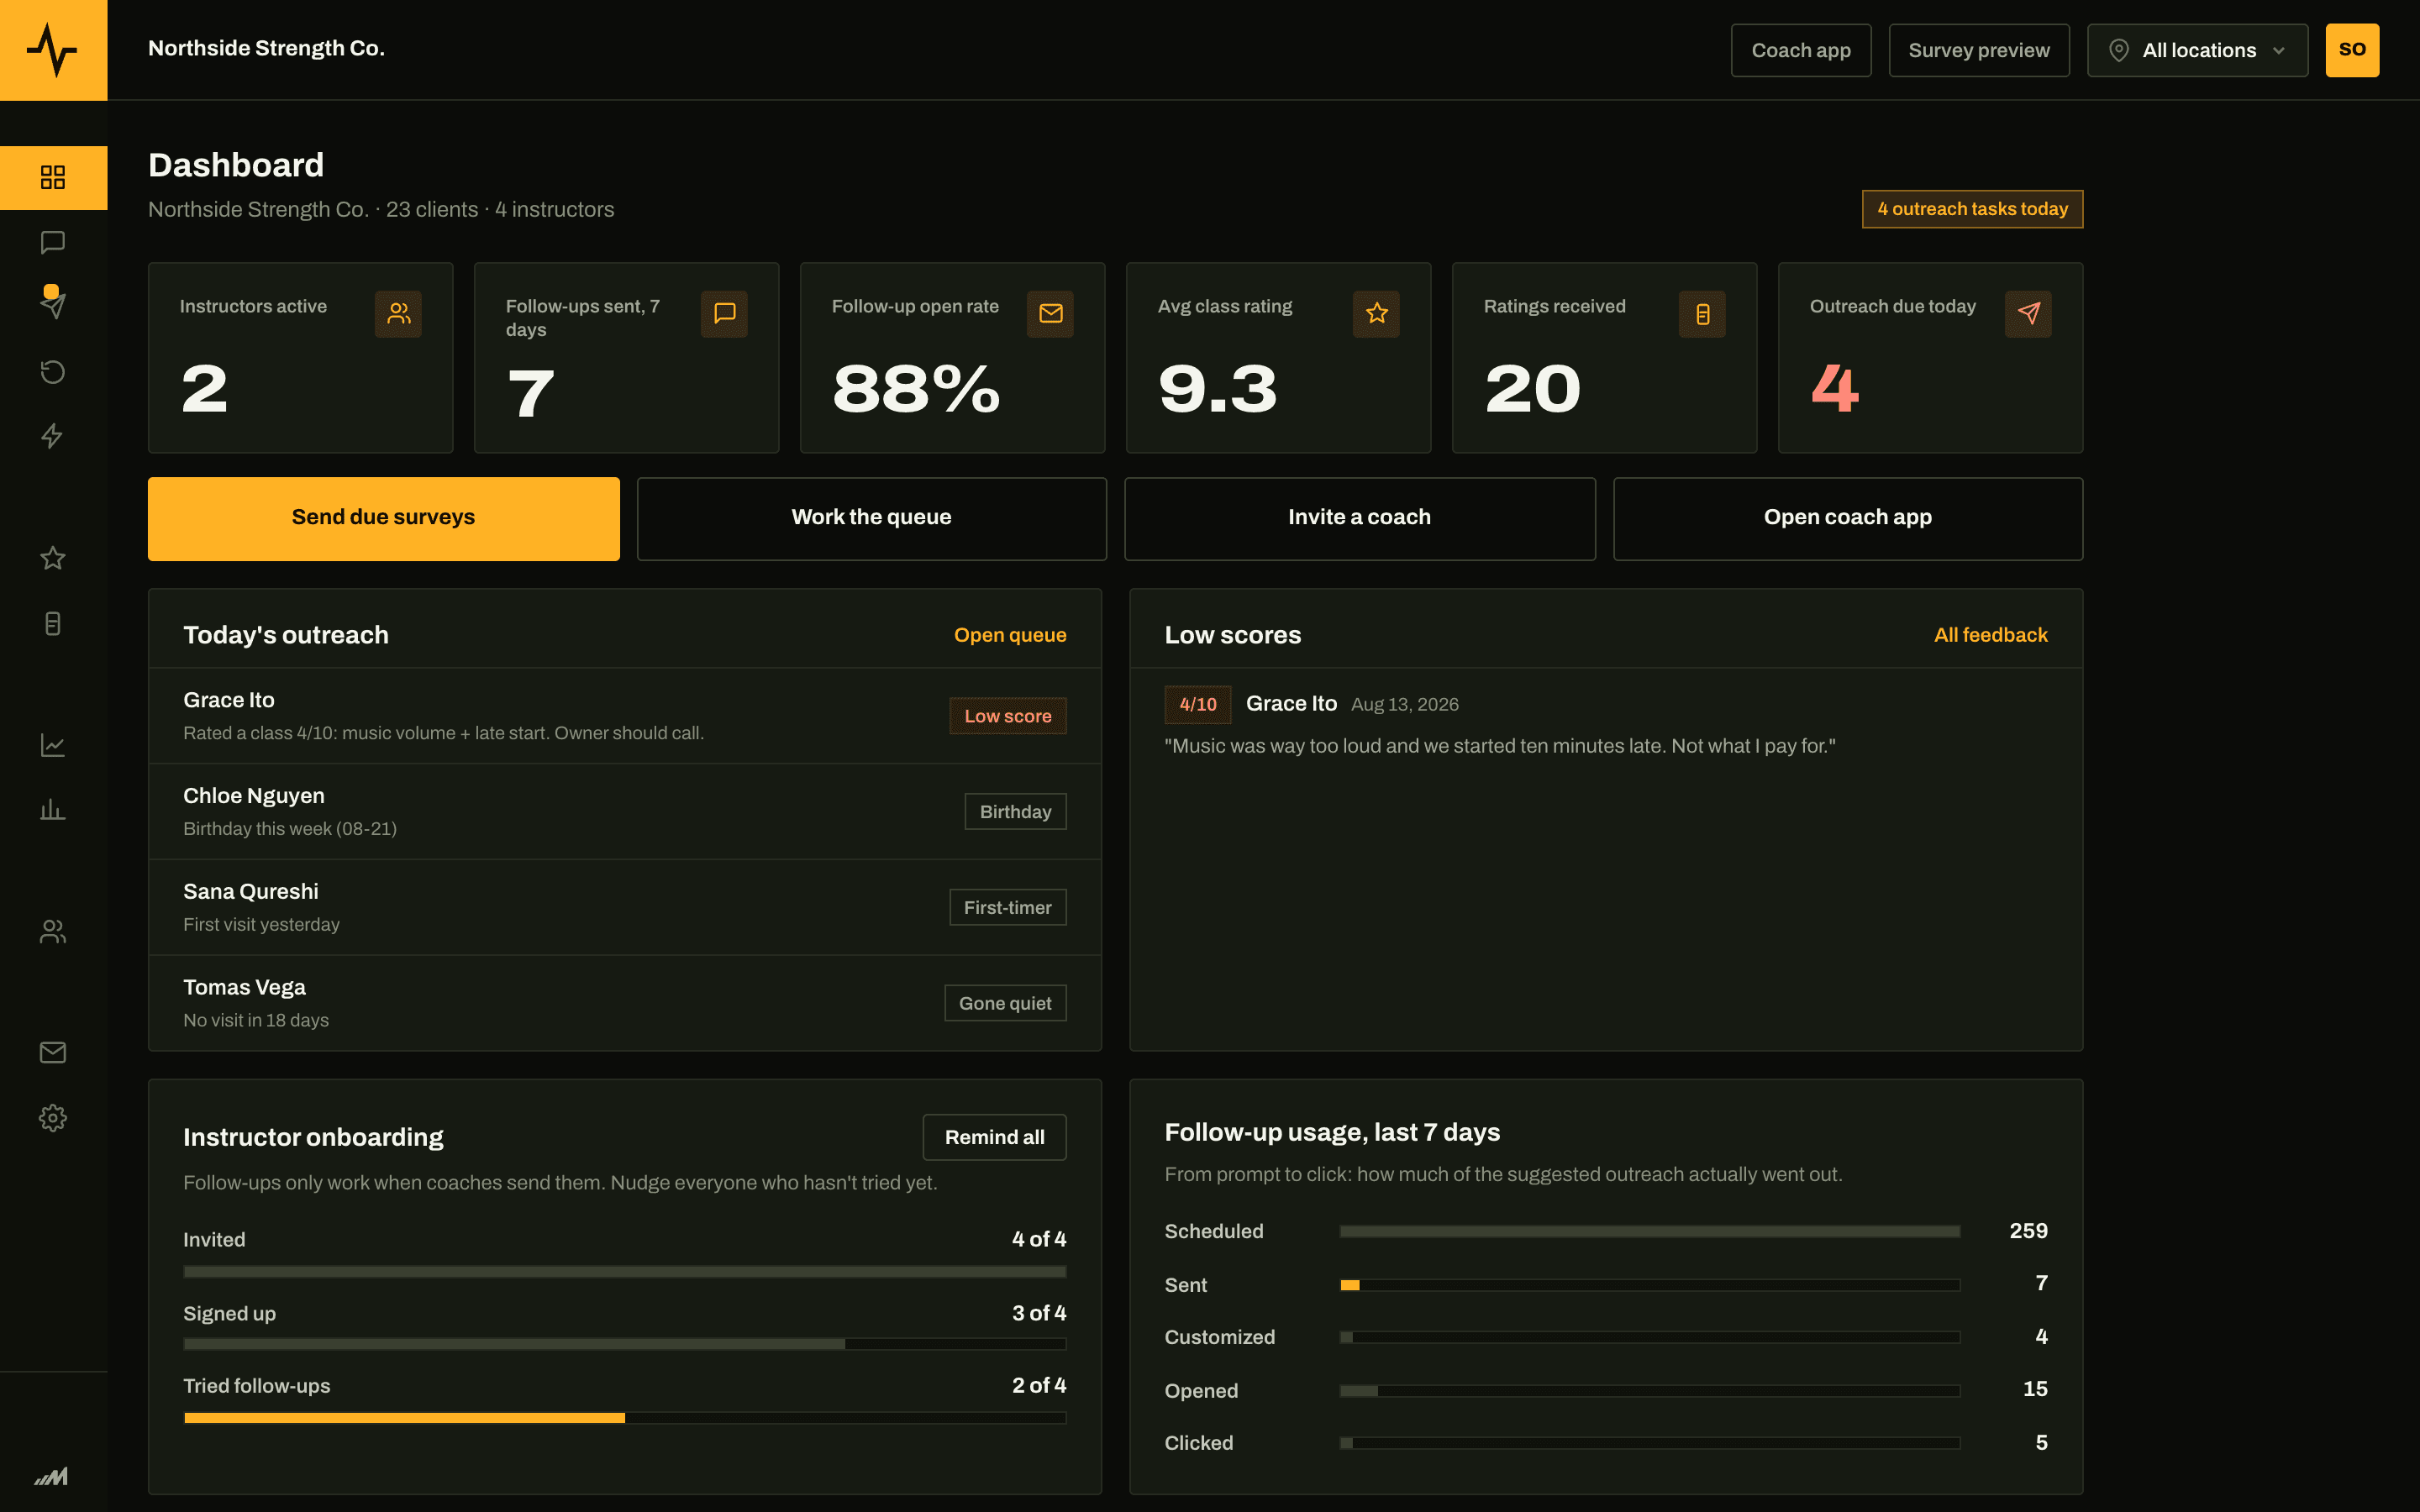Open the star ratings sidebar icon
The height and width of the screenshot is (1512, 2420).
(53, 558)
